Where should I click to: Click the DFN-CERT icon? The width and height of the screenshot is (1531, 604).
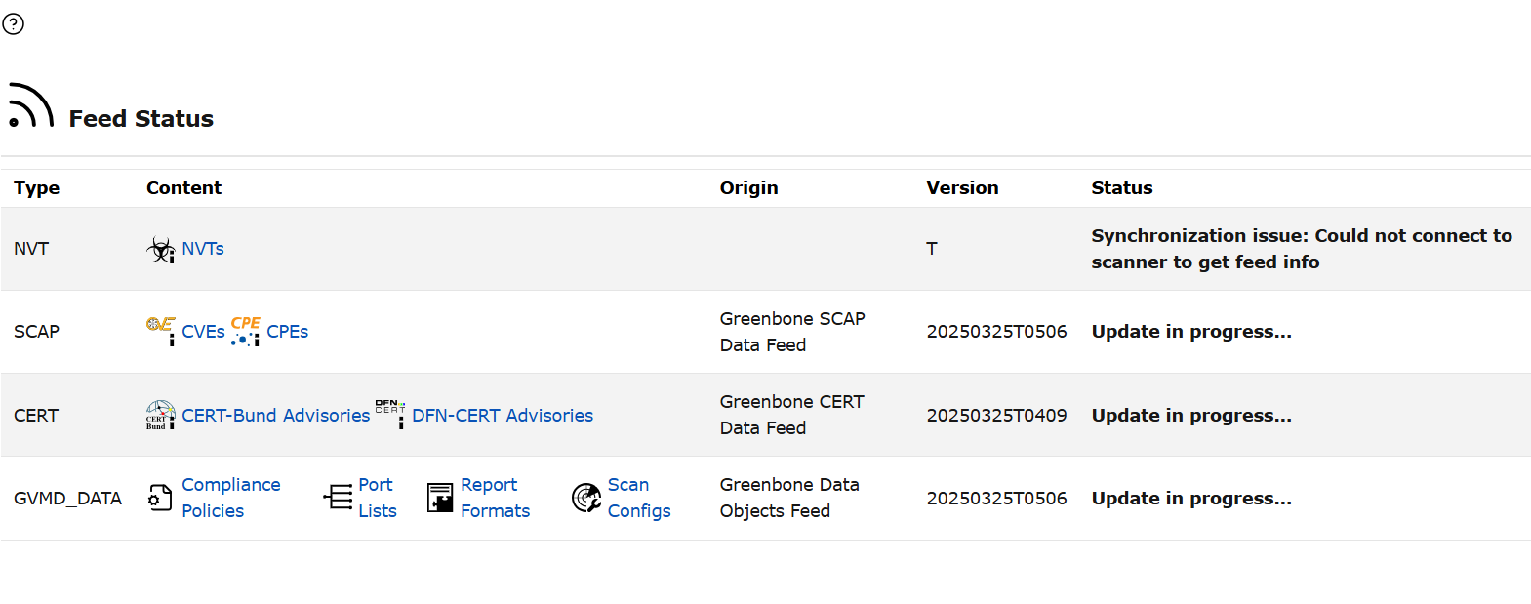pos(390,414)
